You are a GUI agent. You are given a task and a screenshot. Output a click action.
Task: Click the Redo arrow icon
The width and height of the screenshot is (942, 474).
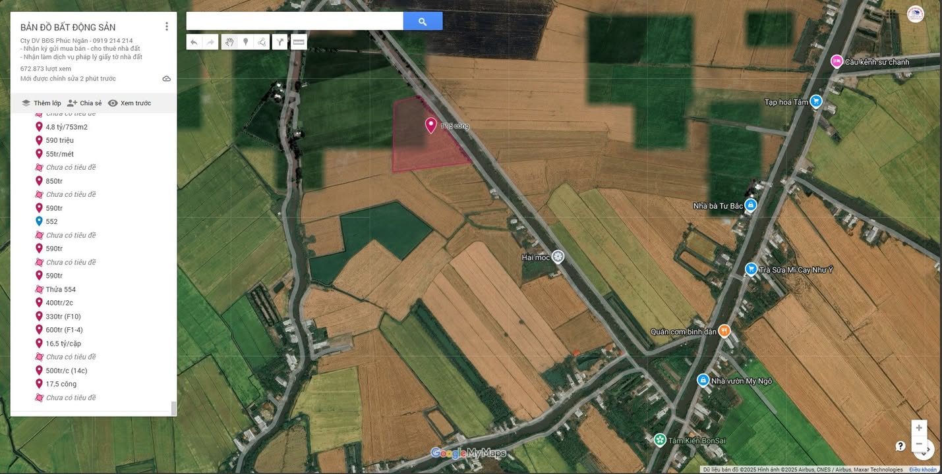pyautogui.click(x=210, y=41)
